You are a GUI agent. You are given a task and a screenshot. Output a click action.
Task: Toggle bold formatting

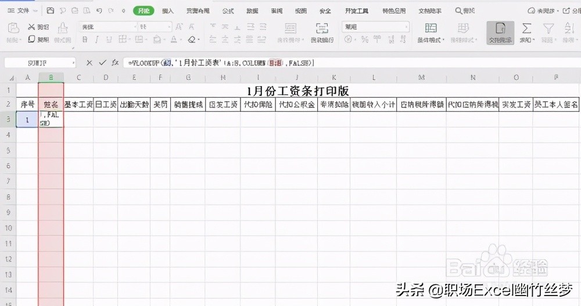point(85,40)
